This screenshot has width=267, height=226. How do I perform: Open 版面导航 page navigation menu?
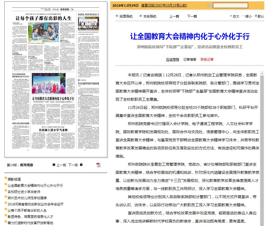point(126,16)
